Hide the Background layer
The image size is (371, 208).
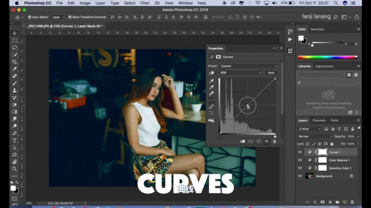click(300, 176)
